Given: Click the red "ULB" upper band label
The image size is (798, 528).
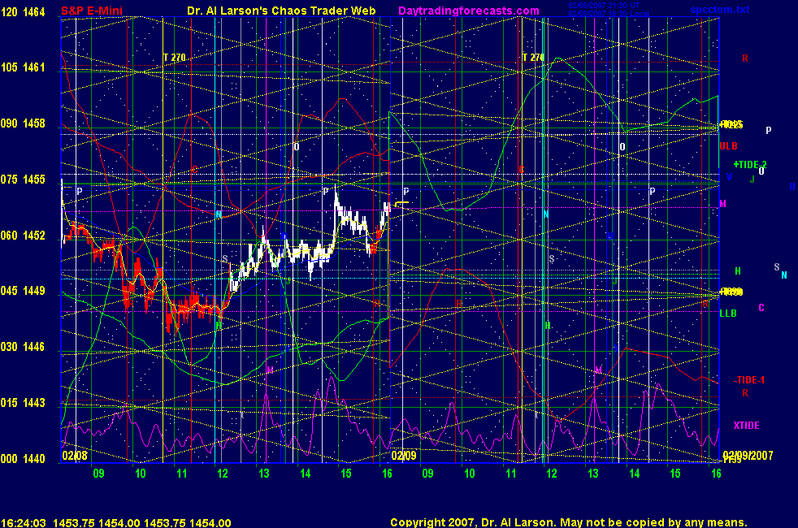Looking at the screenshot, I should pyautogui.click(x=728, y=146).
